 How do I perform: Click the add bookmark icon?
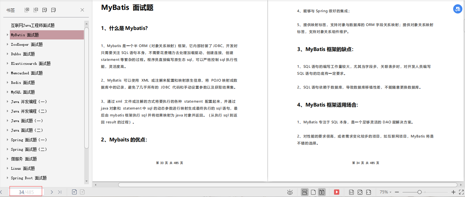45,10
